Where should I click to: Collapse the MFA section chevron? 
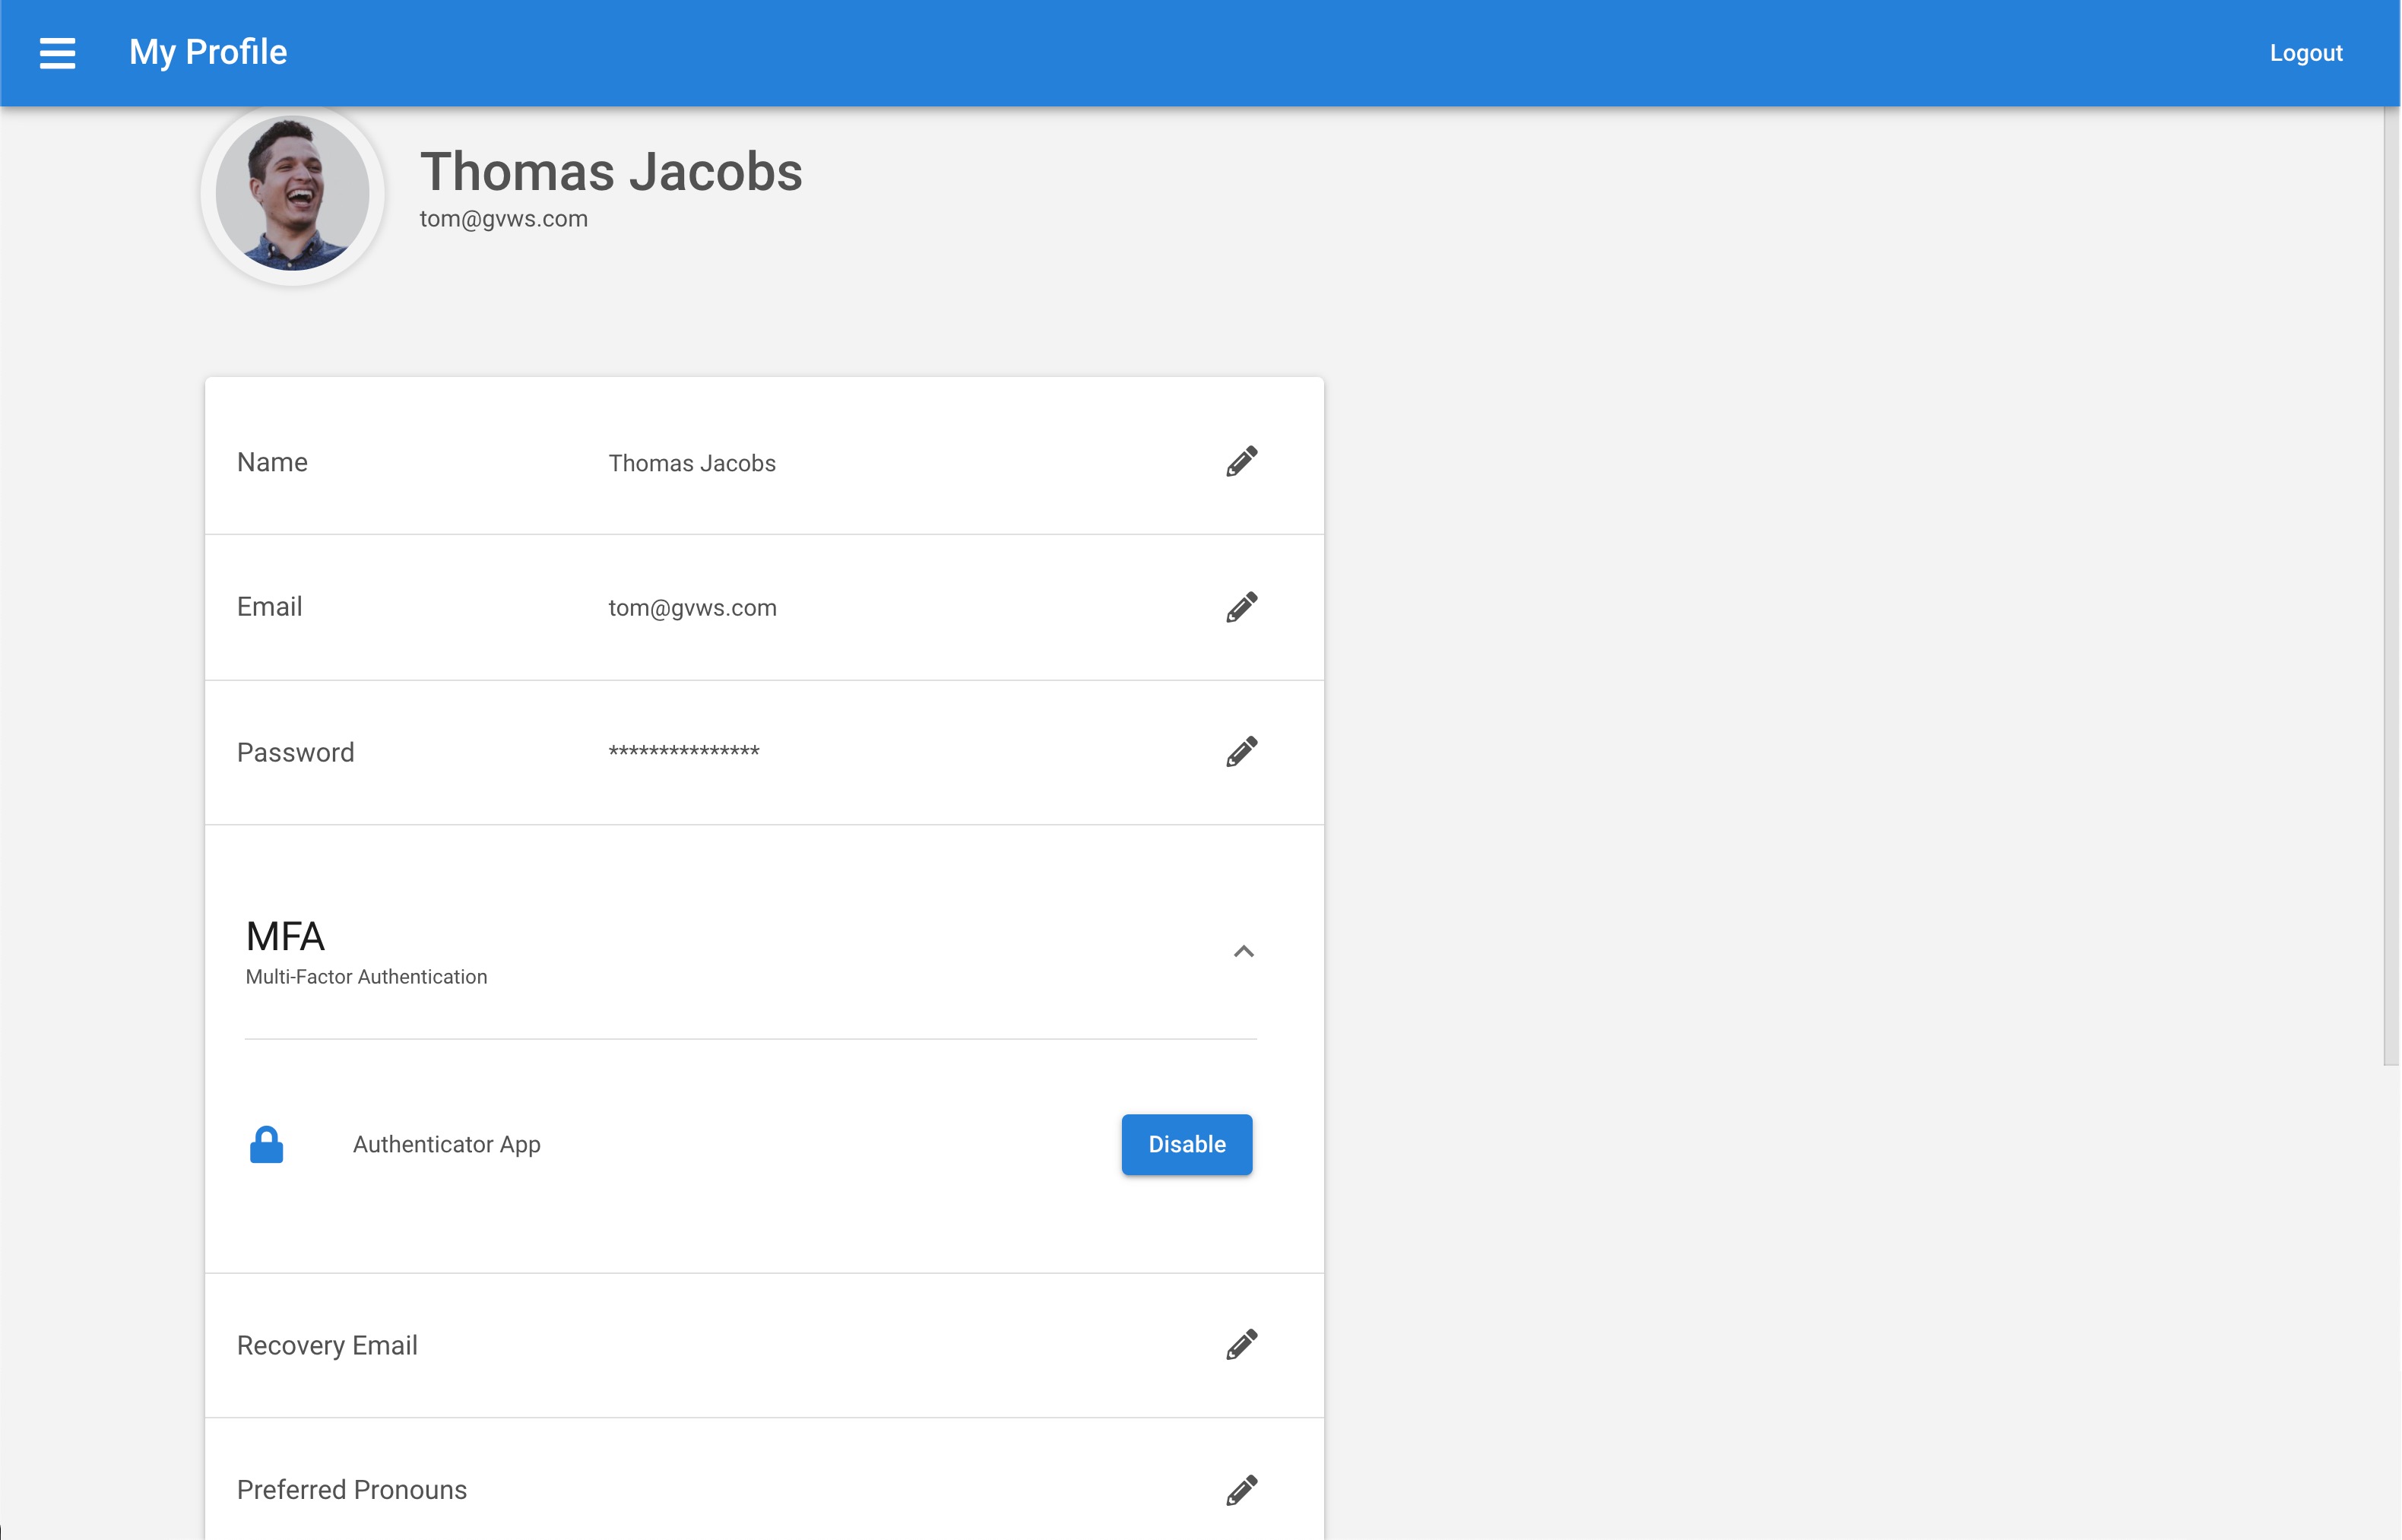(1243, 951)
